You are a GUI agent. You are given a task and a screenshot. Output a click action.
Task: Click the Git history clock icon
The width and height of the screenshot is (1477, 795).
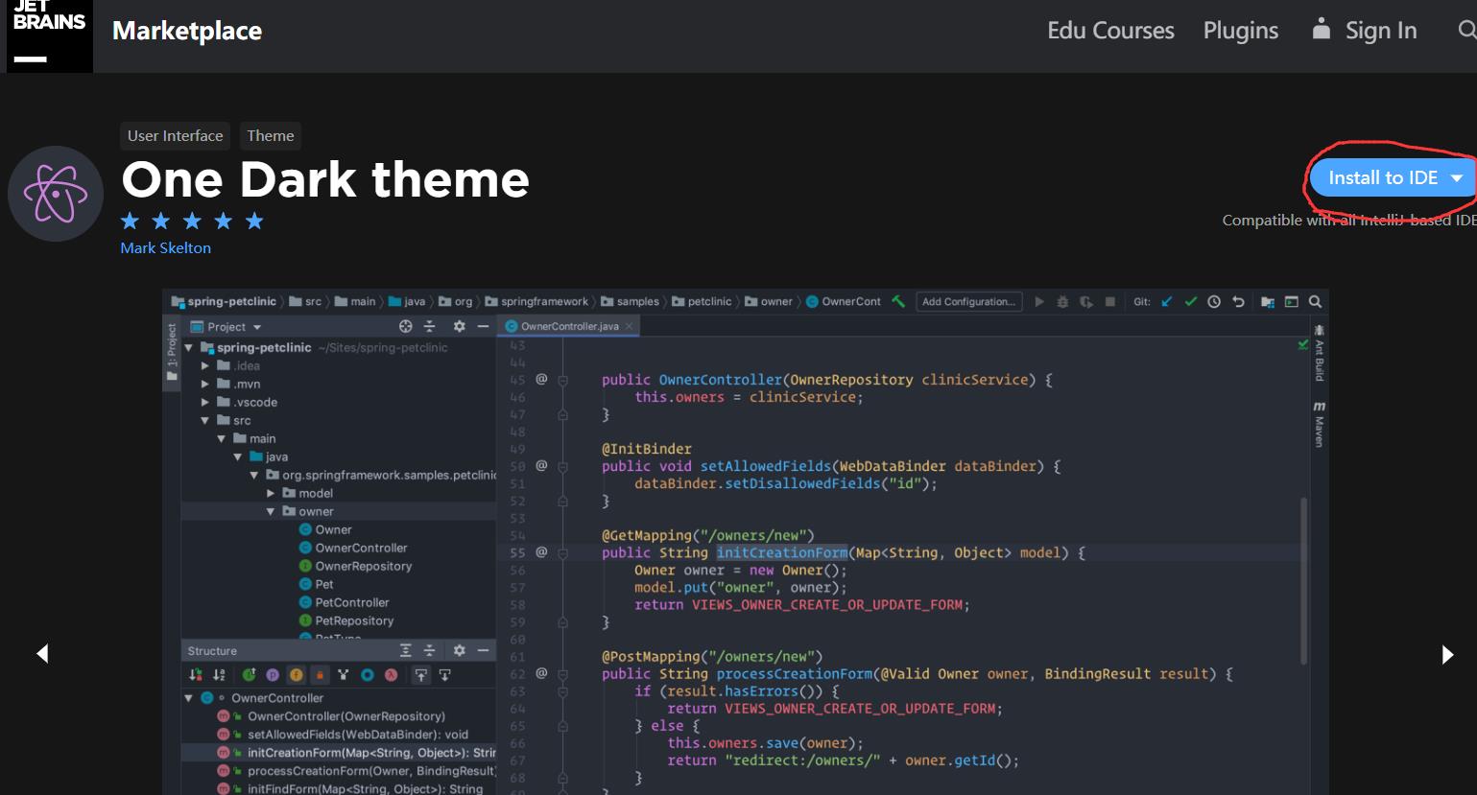point(1214,301)
